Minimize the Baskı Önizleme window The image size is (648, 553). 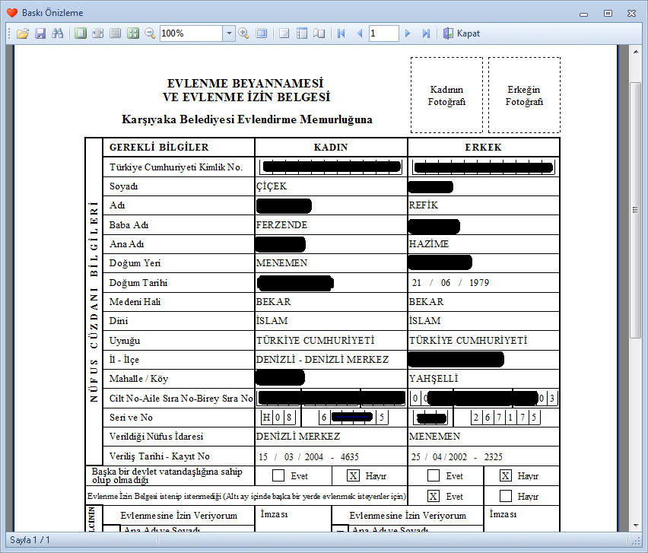tap(583, 14)
